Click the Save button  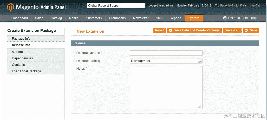click(x=251, y=30)
